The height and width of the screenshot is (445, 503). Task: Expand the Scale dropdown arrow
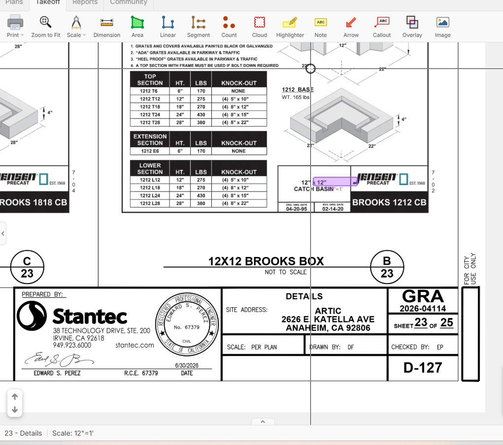click(84, 35)
